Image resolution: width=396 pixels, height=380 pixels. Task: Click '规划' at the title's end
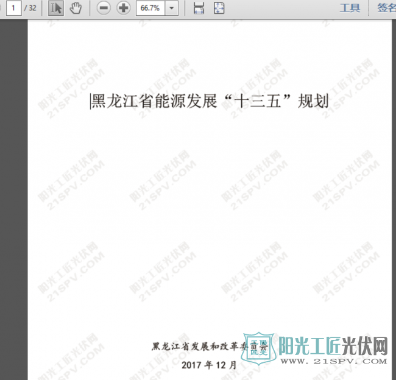pyautogui.click(x=313, y=102)
